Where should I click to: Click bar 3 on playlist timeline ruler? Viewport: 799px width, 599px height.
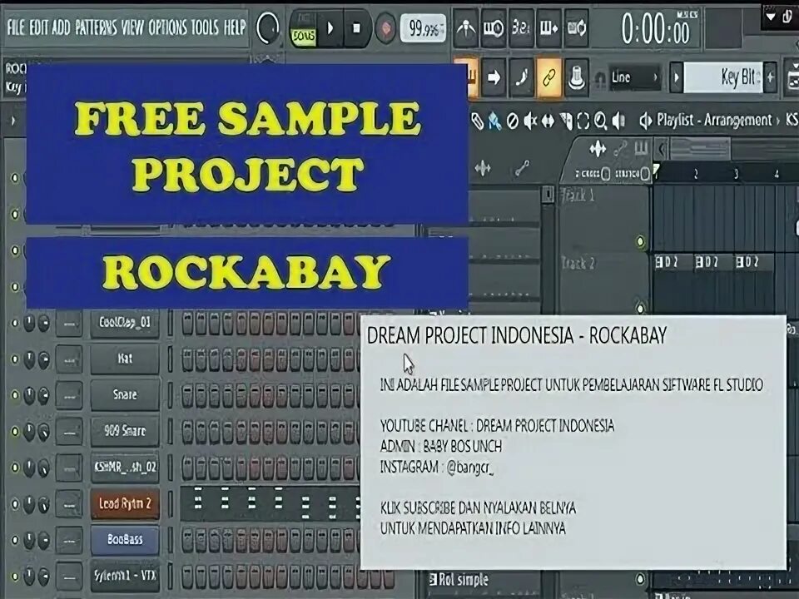click(x=736, y=174)
